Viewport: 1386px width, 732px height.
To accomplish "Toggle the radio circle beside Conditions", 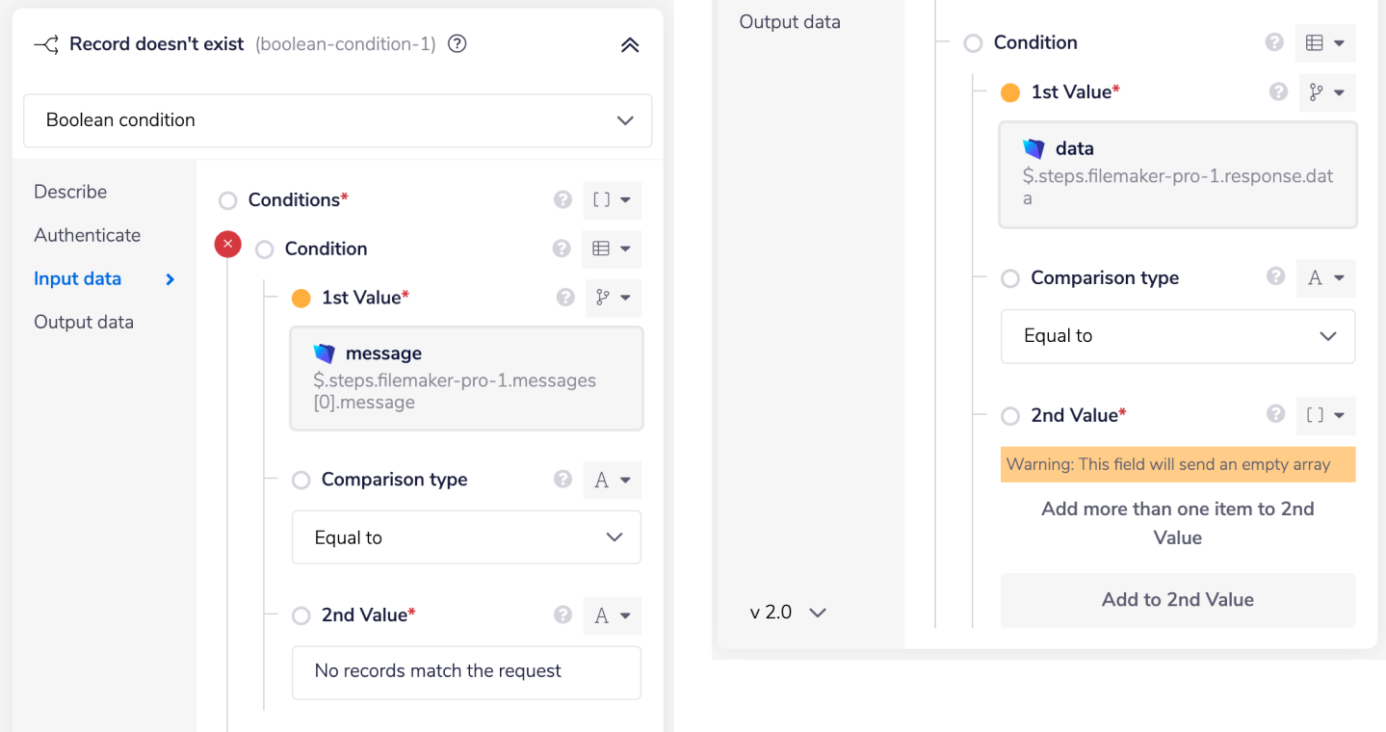I will [227, 200].
